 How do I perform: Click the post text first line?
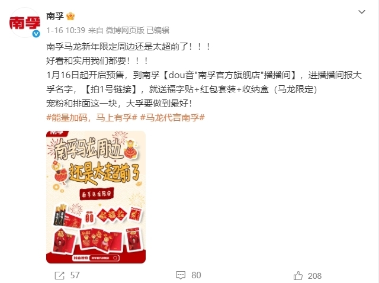pyautogui.click(x=128, y=46)
